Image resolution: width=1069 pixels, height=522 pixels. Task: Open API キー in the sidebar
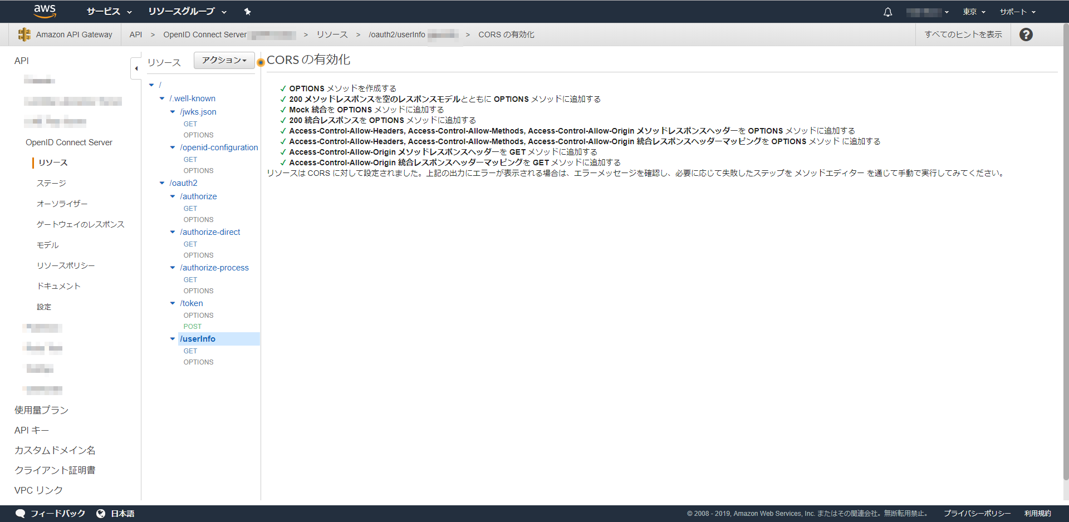point(32,430)
